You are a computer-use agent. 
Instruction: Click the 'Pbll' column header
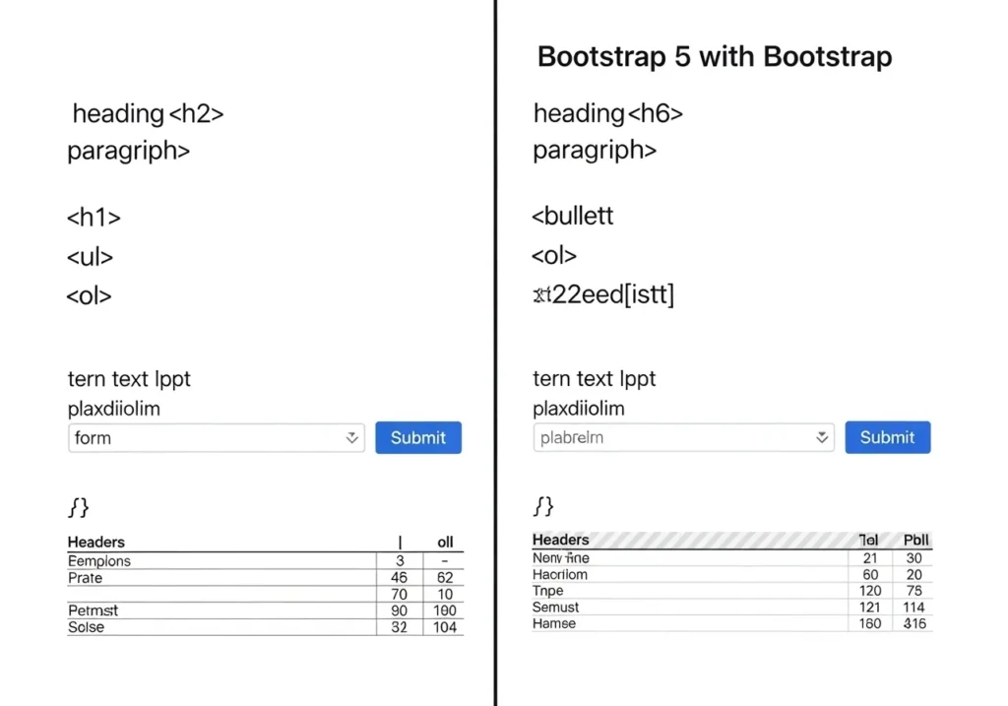[915, 541]
